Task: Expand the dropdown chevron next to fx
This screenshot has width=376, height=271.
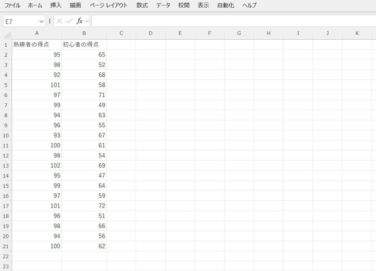Action: tap(87, 21)
